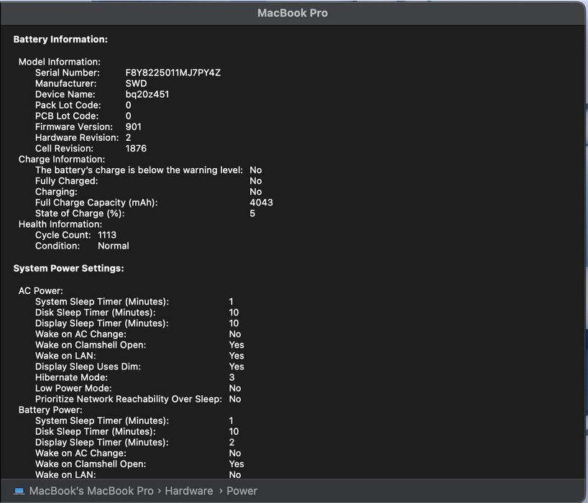The width and height of the screenshot is (588, 503).
Task: Click the "System Power Settings:" heading
Action: pyautogui.click(x=68, y=268)
